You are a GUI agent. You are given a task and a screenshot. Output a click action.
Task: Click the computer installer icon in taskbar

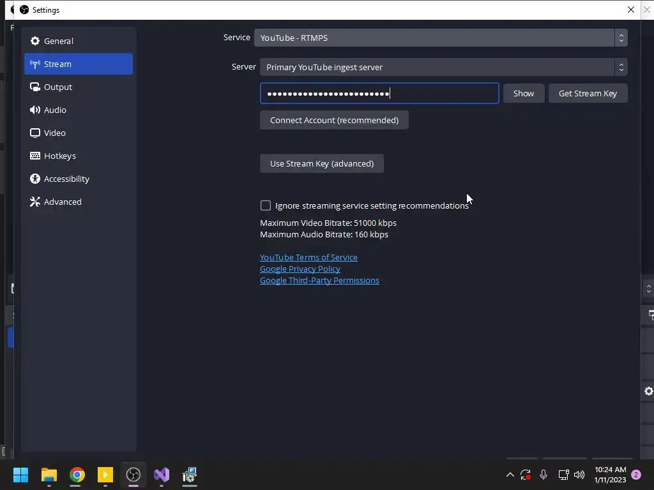coord(190,475)
